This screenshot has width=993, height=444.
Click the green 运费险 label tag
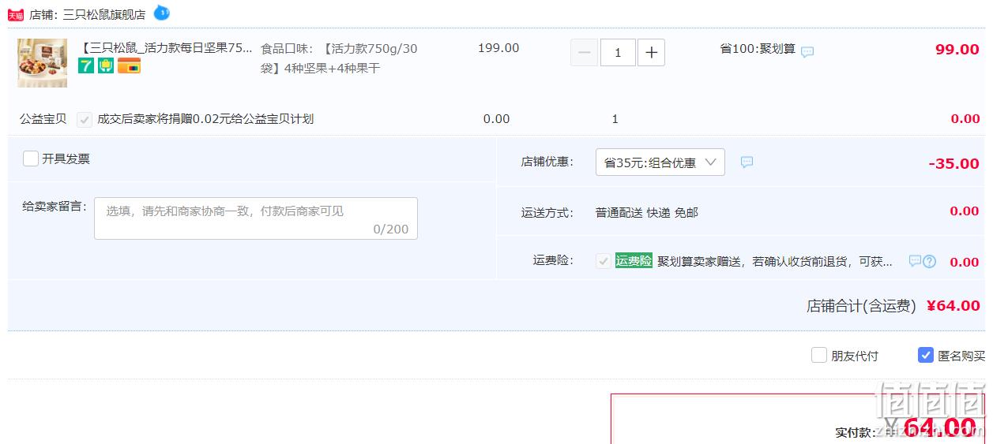pyautogui.click(x=634, y=261)
